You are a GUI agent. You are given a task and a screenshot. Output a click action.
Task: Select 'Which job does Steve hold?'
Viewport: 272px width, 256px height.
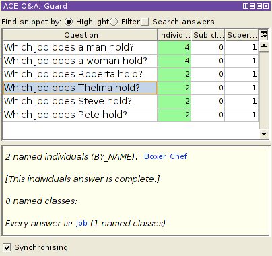pos(80,101)
